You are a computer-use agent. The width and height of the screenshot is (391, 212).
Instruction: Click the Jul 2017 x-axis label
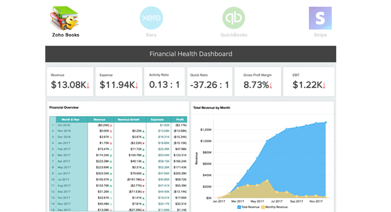click(x=276, y=201)
